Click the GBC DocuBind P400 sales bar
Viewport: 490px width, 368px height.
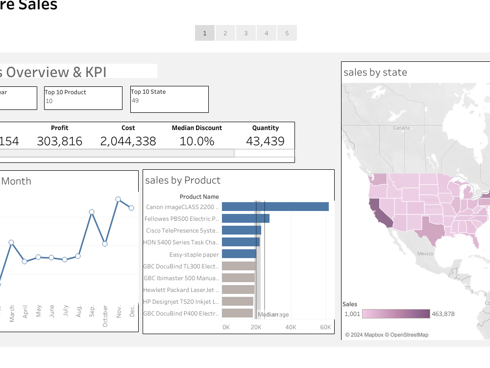click(x=238, y=313)
